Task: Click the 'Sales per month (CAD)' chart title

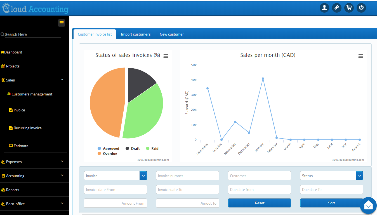Action: coord(268,55)
